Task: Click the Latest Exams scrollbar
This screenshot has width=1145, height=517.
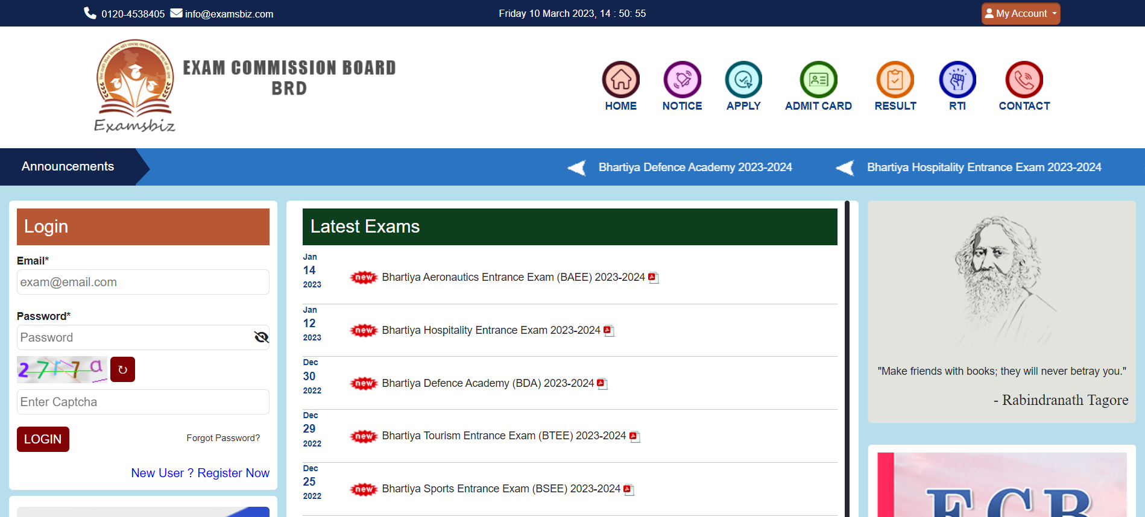Action: [x=847, y=359]
